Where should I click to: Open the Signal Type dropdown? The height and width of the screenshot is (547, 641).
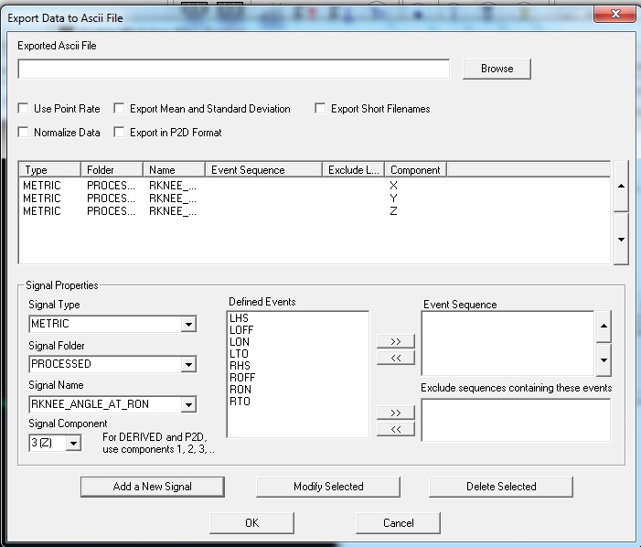[188, 324]
